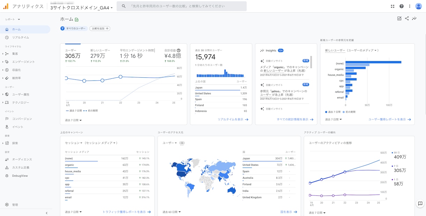Open the 3サイトクロスドメイン_GA4 property selector
Viewport: 426px width, 216px height.
pyautogui.click(x=82, y=8)
